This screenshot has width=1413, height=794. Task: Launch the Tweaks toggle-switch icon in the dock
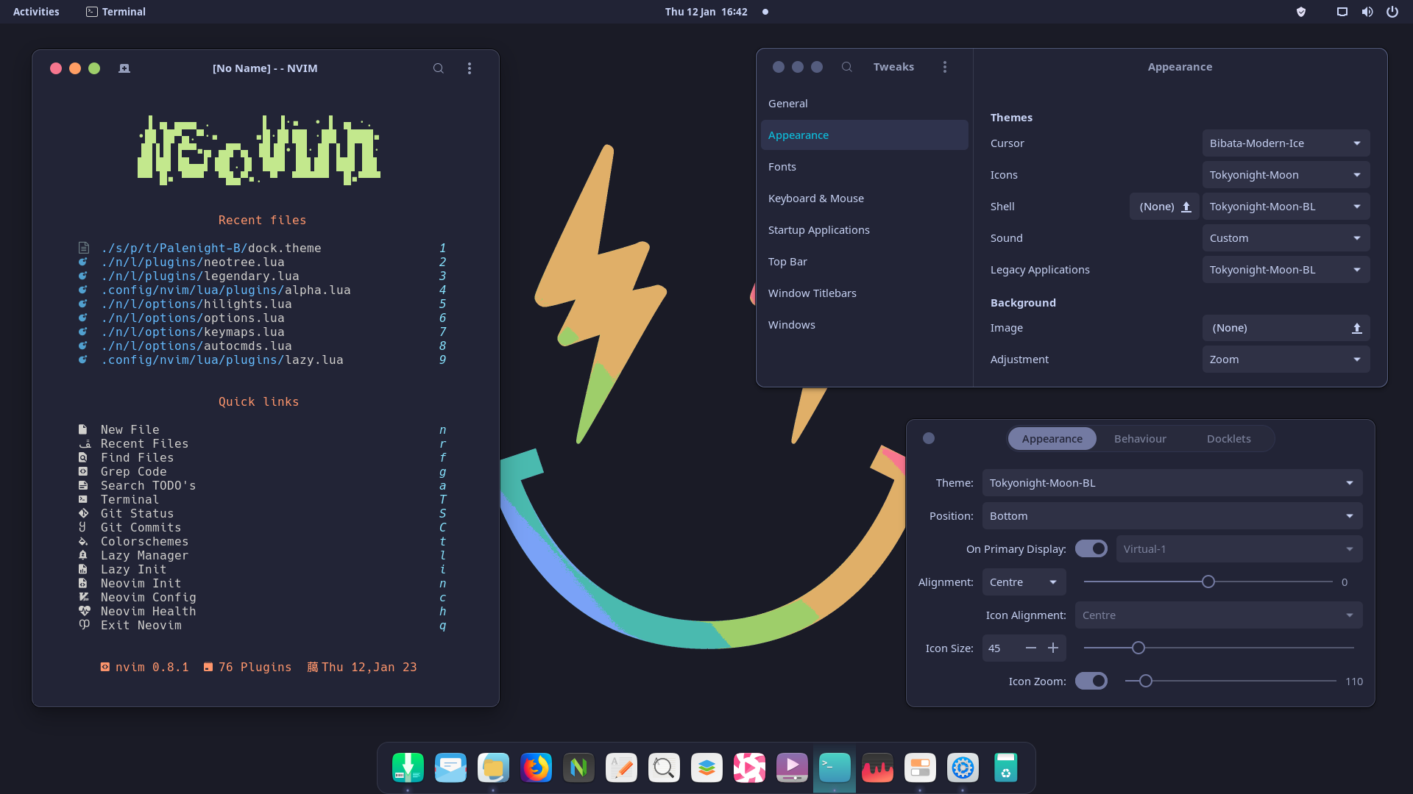click(920, 768)
